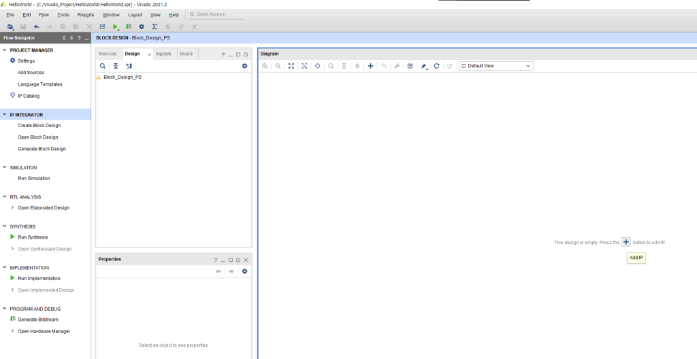Click Select Area icon in Diagram toolbar
697x359 pixels.
[x=304, y=66]
